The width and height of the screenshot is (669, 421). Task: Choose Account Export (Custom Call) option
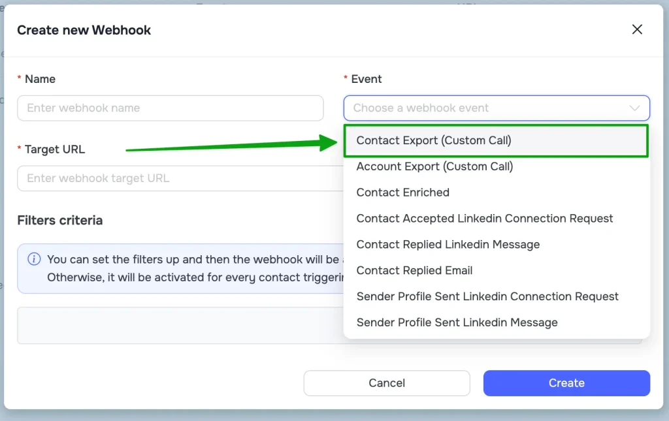point(434,166)
